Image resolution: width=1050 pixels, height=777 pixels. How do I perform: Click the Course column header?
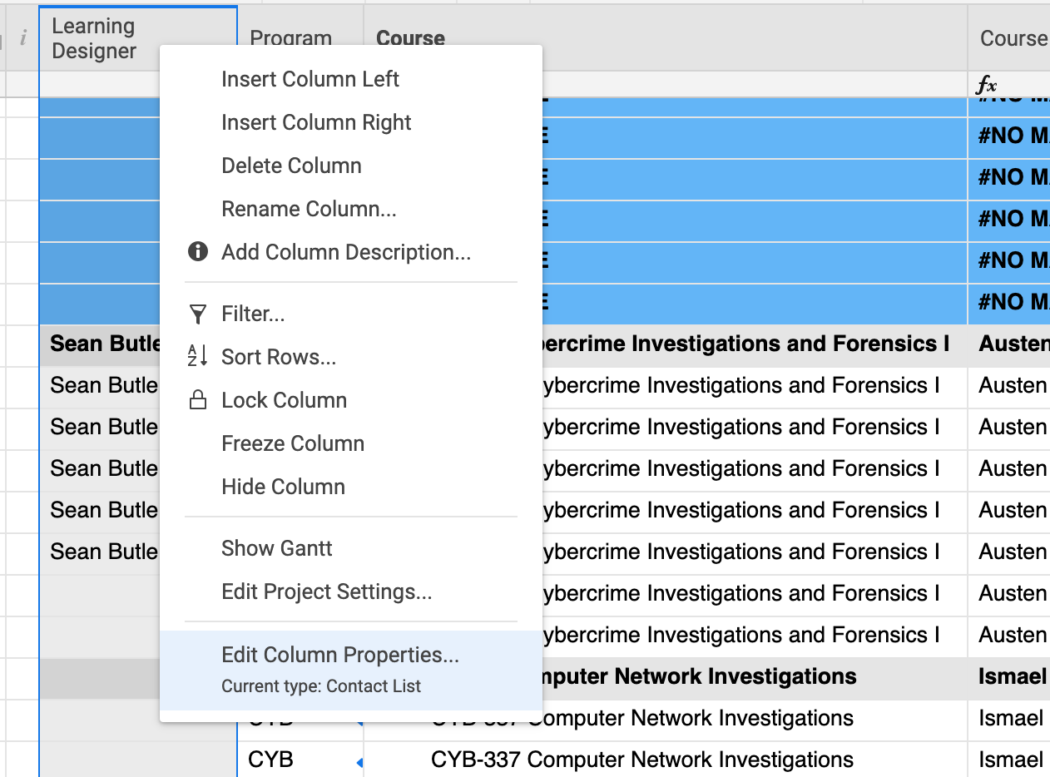click(410, 38)
